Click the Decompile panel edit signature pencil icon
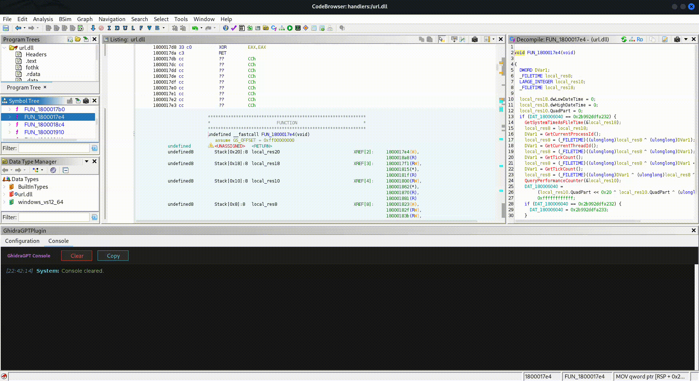Screen dimensions: 699x381 pyautogui.click(x=665, y=39)
